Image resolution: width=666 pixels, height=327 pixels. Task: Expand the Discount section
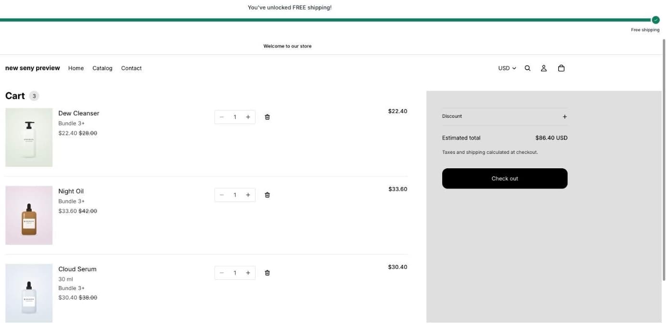(505, 116)
